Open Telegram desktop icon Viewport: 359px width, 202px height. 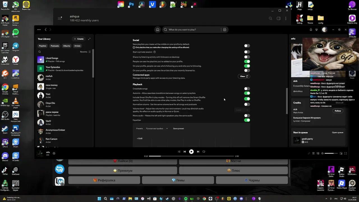(16, 47)
